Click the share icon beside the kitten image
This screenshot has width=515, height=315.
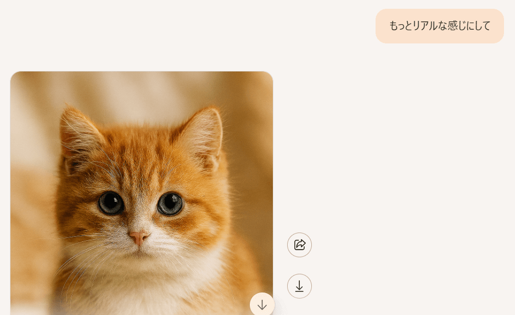[x=299, y=245]
